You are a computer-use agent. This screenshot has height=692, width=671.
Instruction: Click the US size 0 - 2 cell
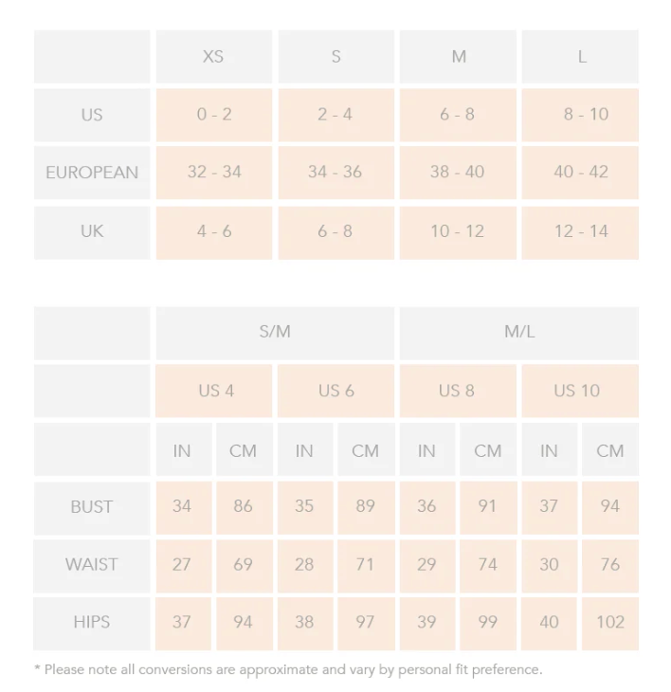point(214,115)
